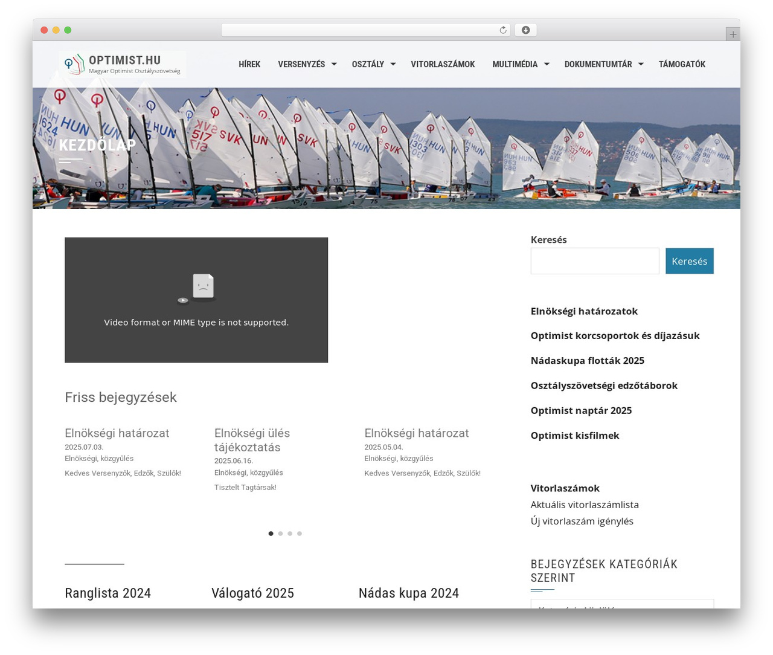This screenshot has width=773, height=655.
Task: Click the sailboats header banner image
Action: (386, 148)
